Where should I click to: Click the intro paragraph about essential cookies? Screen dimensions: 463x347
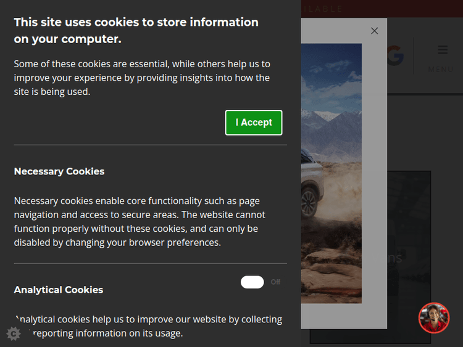click(x=142, y=78)
